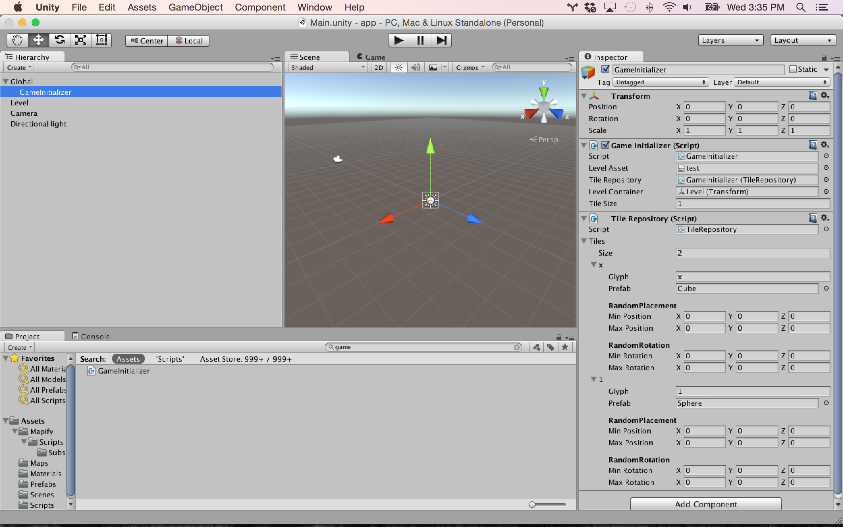Viewport: 843px width, 527px height.
Task: Open macOS Spotlight search icon
Action: pos(801,7)
